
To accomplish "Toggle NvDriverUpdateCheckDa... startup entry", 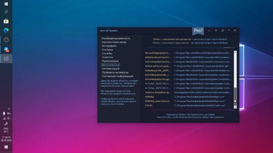I will pyautogui.click(x=158, y=62).
